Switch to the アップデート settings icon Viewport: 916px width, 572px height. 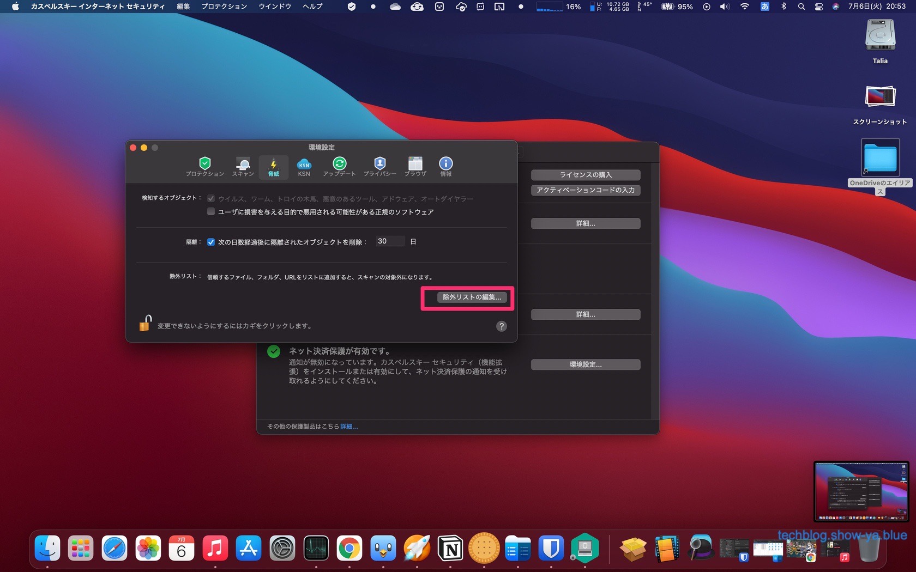click(339, 166)
